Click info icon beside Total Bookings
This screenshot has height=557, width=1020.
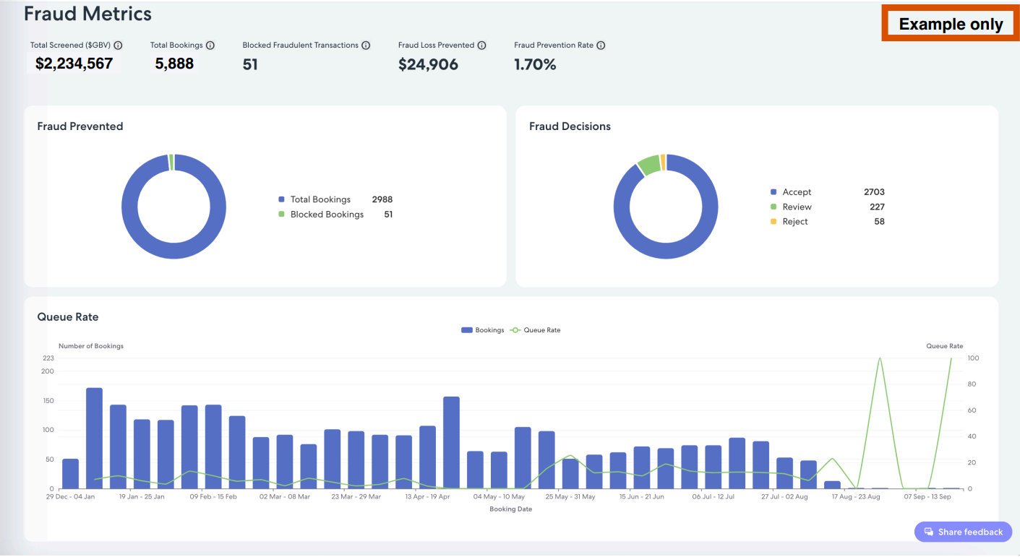pyautogui.click(x=210, y=46)
